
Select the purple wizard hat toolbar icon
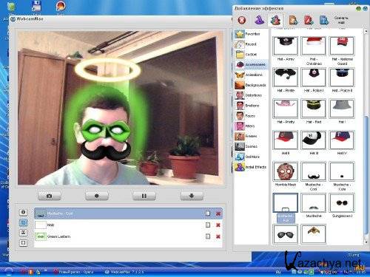(259, 20)
